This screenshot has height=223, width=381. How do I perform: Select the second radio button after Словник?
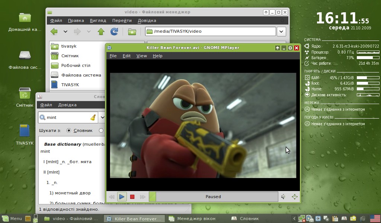[101, 130]
